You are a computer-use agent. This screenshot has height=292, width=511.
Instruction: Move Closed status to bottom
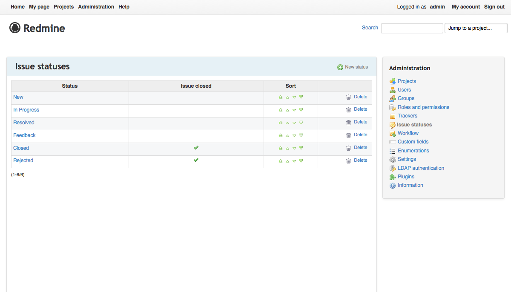coord(301,148)
